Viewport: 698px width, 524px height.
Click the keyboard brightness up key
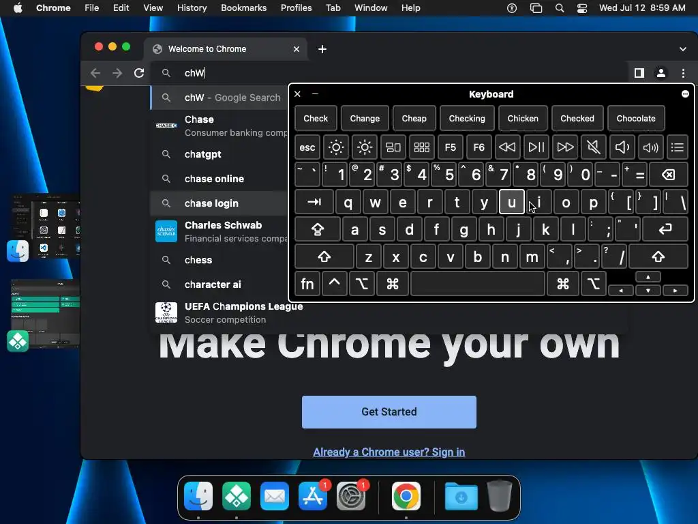[365, 147]
